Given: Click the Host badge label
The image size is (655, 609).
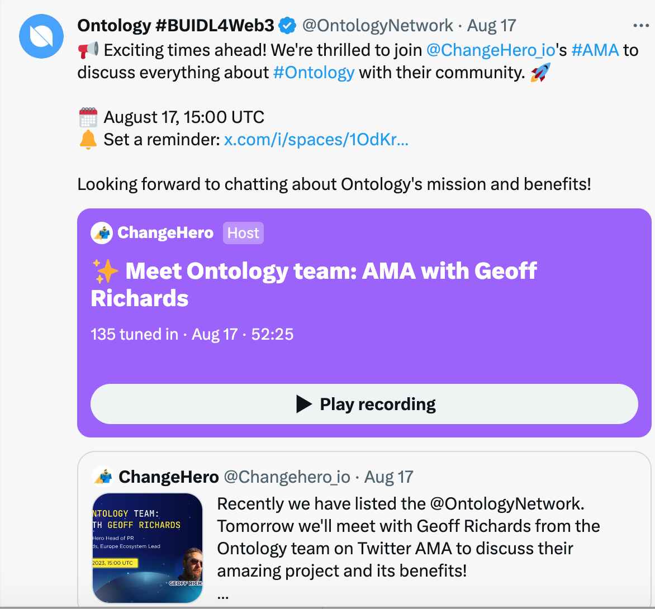Looking at the screenshot, I should point(243,233).
